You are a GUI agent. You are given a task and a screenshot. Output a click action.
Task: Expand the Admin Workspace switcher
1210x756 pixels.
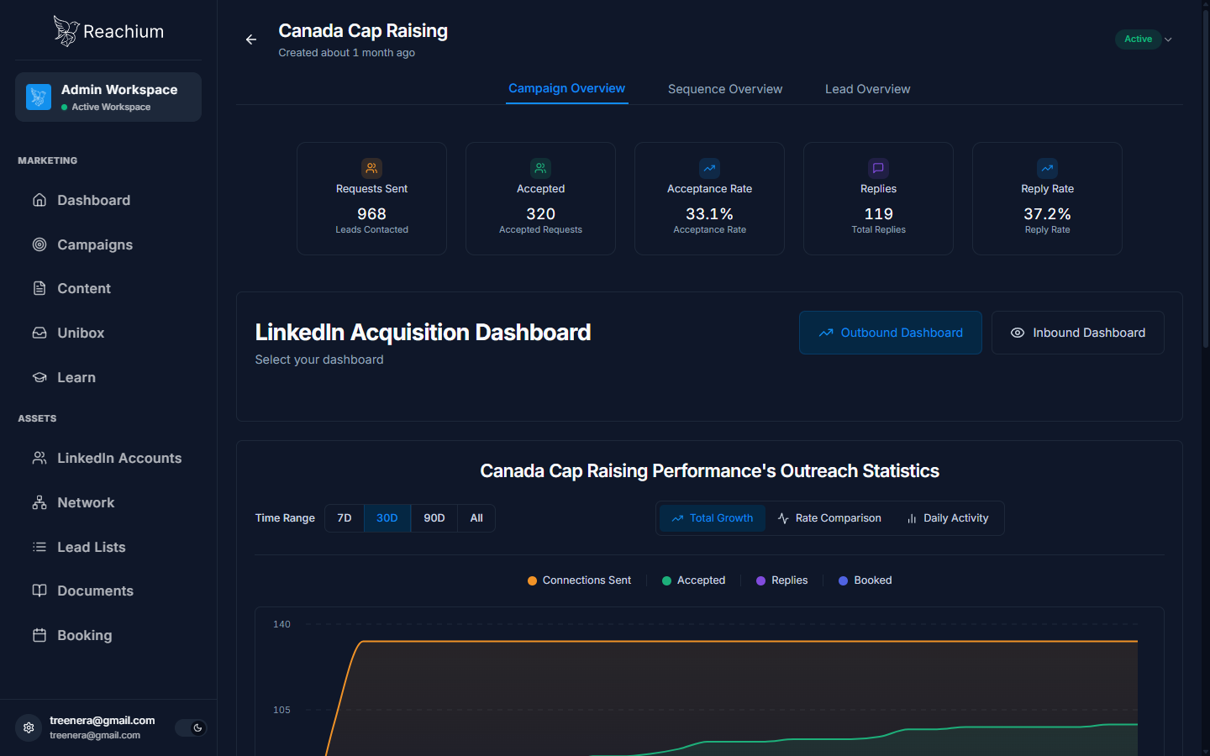[108, 97]
